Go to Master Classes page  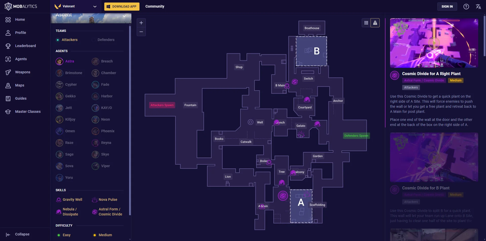coord(28,112)
